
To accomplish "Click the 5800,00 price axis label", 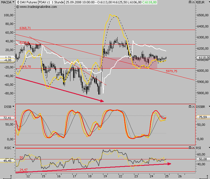I will pyautogui.click(x=203, y=93).
